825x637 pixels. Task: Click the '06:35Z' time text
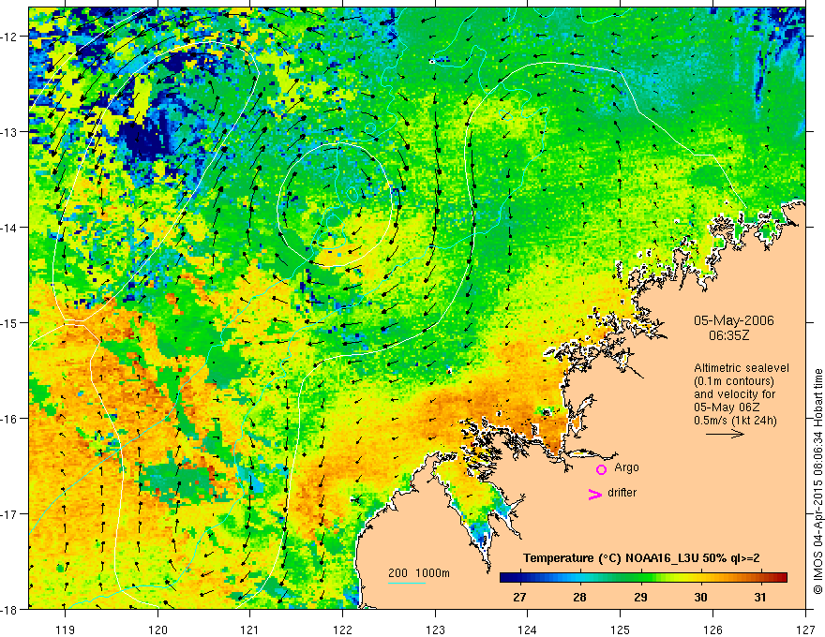(728, 335)
